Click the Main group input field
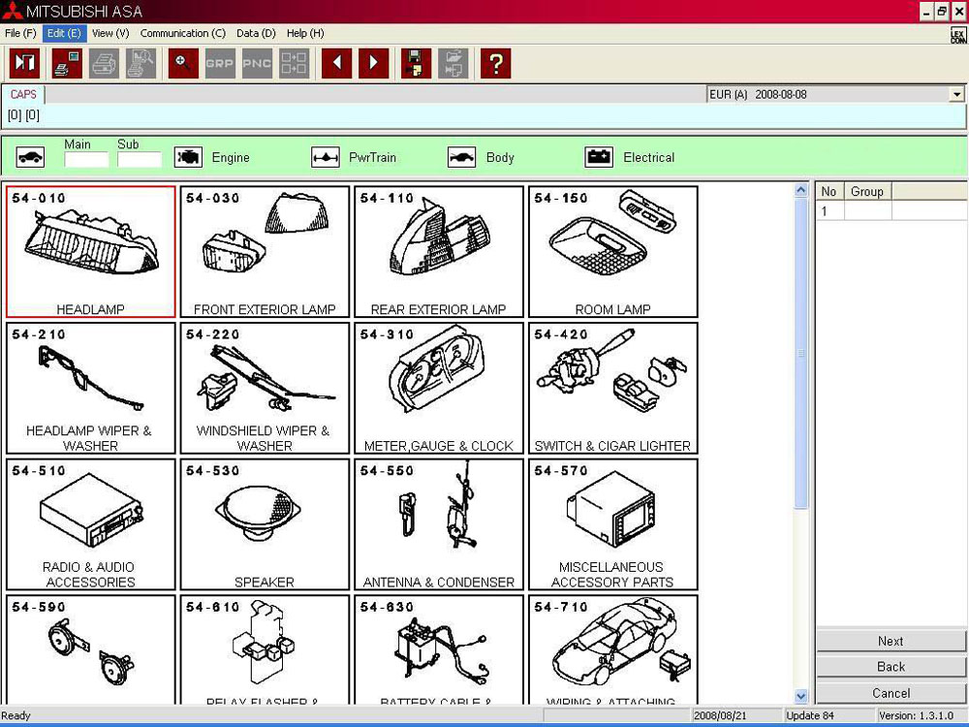Viewport: 969px width, 727px height. tap(85, 159)
